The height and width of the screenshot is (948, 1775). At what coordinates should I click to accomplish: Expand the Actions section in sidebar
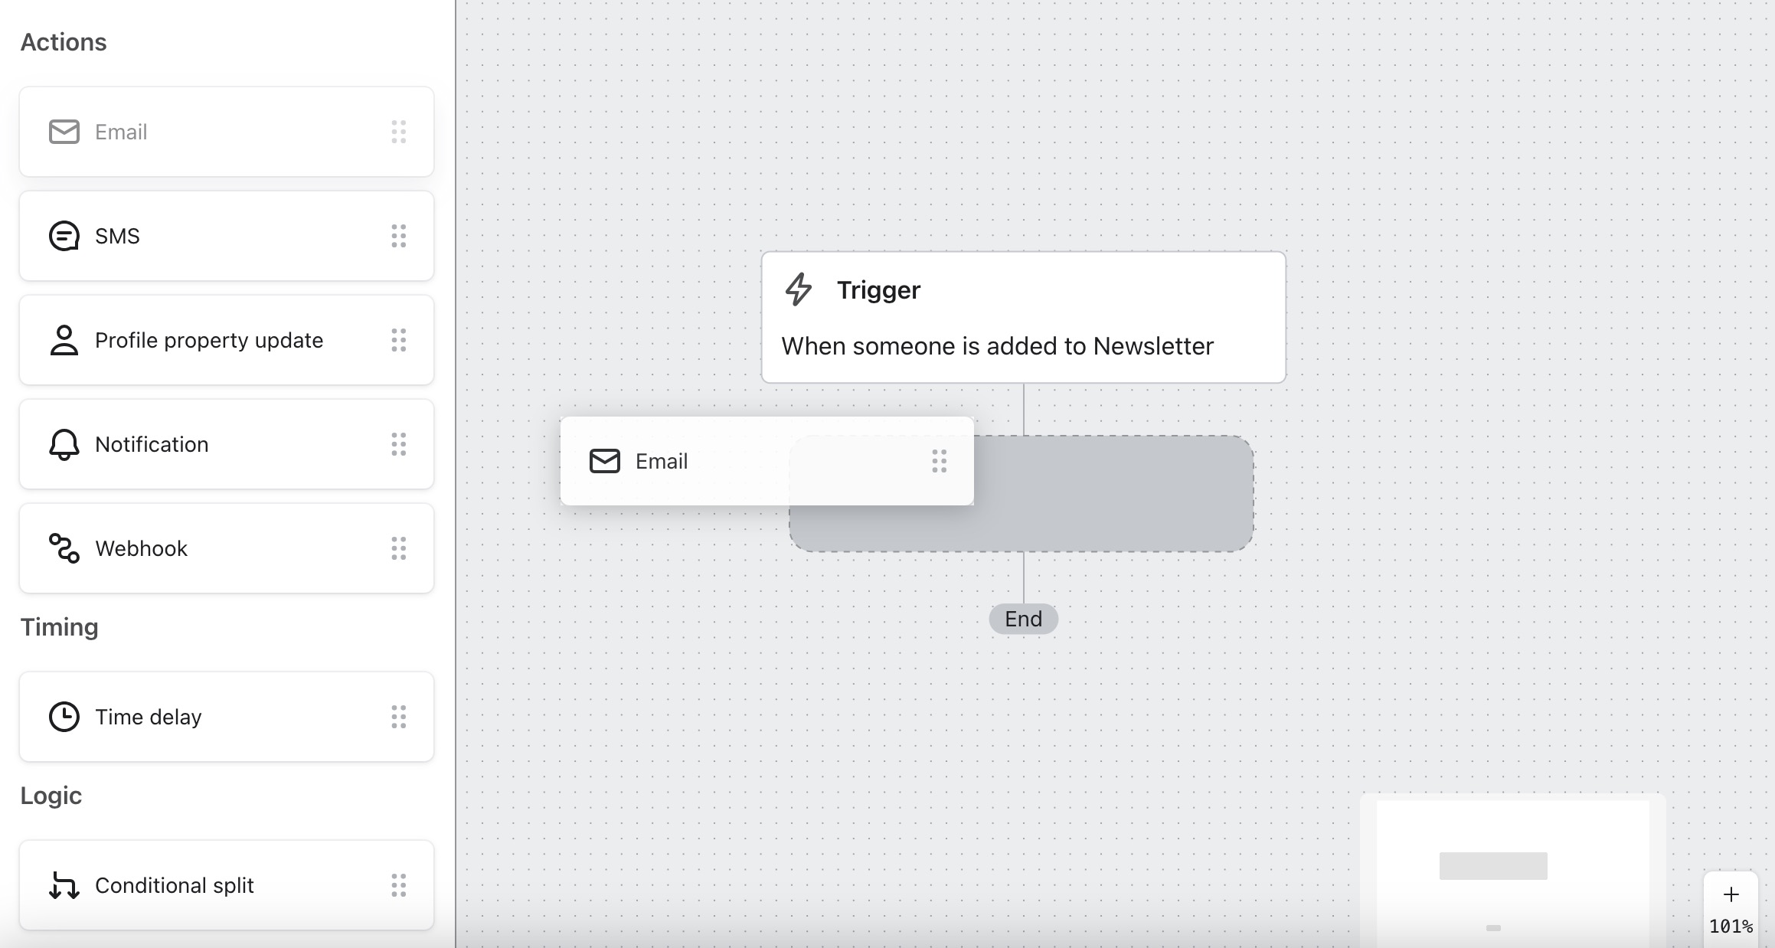tap(64, 42)
